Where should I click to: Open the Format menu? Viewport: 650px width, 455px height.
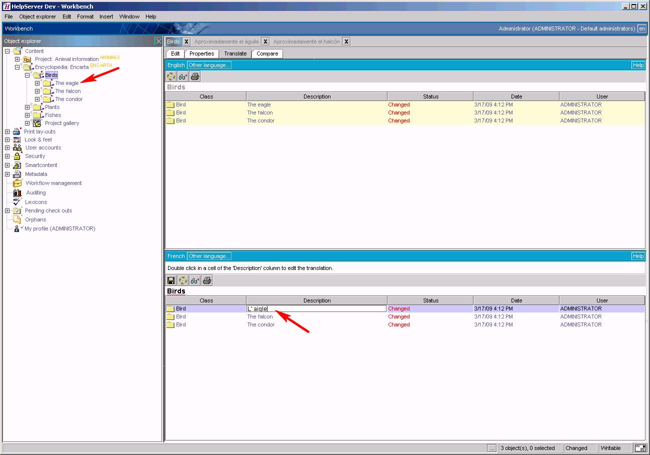coord(85,16)
